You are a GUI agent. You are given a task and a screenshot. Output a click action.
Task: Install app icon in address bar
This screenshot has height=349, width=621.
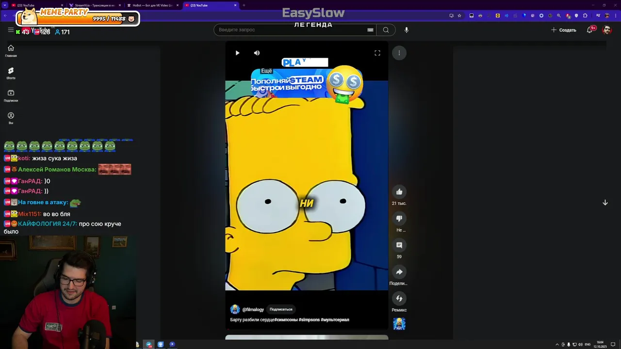pyautogui.click(x=452, y=16)
